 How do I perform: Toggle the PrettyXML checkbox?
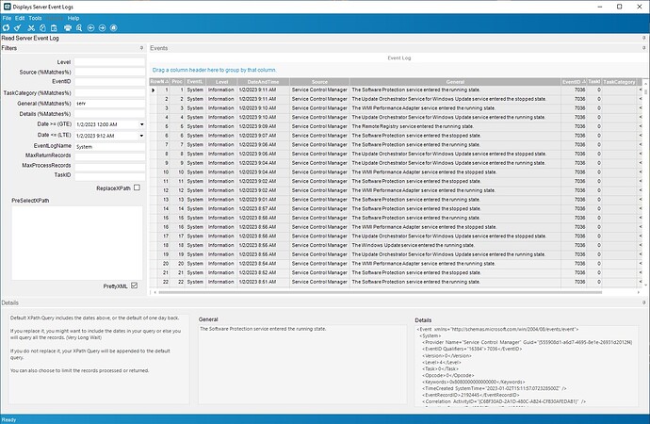tap(134, 285)
